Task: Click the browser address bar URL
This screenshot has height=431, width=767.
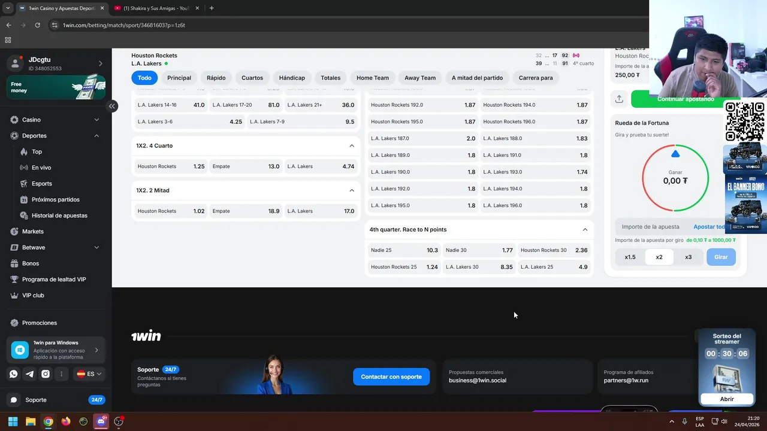Action: pyautogui.click(x=124, y=25)
